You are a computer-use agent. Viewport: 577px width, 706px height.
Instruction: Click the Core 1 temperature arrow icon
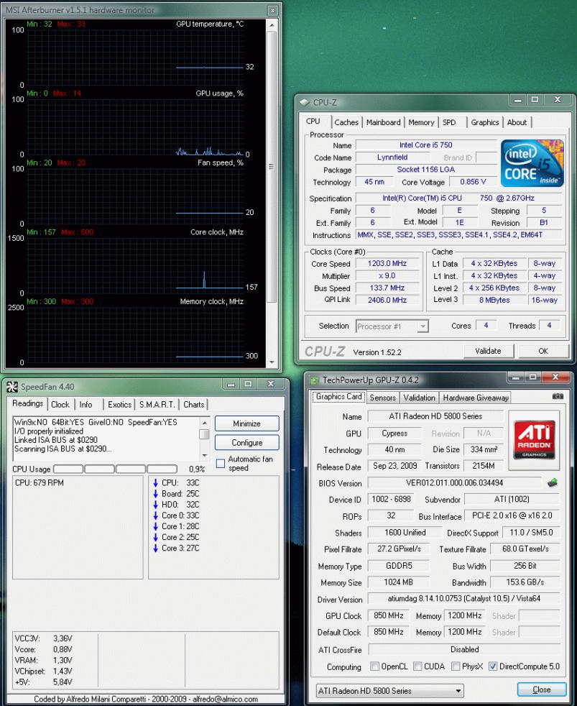(x=156, y=526)
